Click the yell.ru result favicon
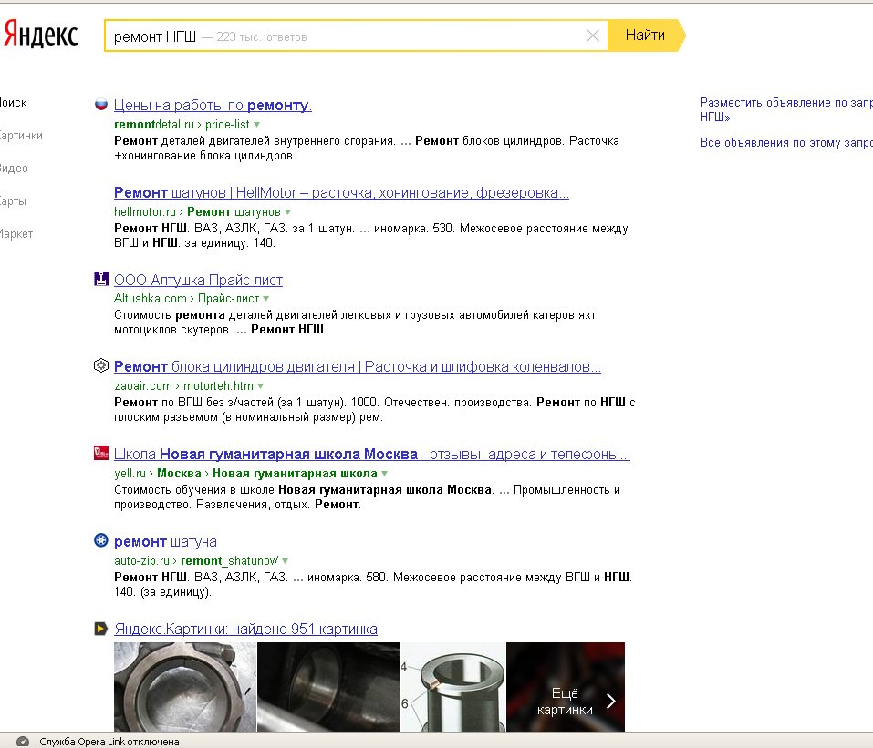Viewport: 873px width, 748px height. (x=100, y=453)
